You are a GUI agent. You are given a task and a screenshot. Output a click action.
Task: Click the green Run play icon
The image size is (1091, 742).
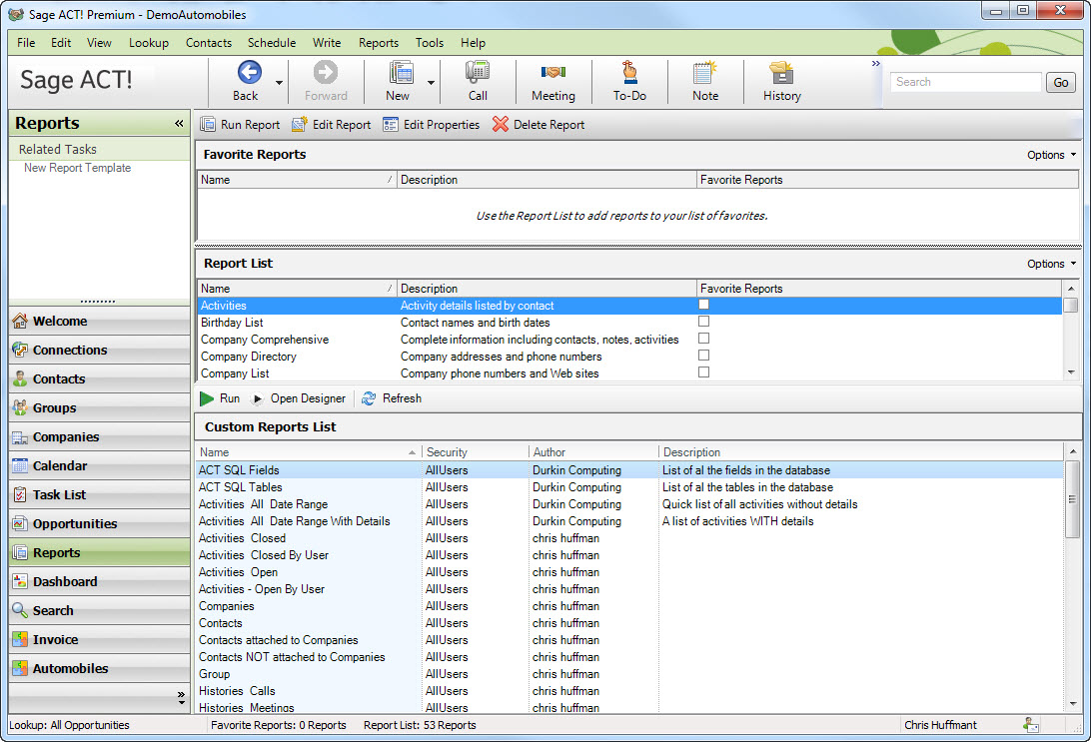click(x=207, y=398)
